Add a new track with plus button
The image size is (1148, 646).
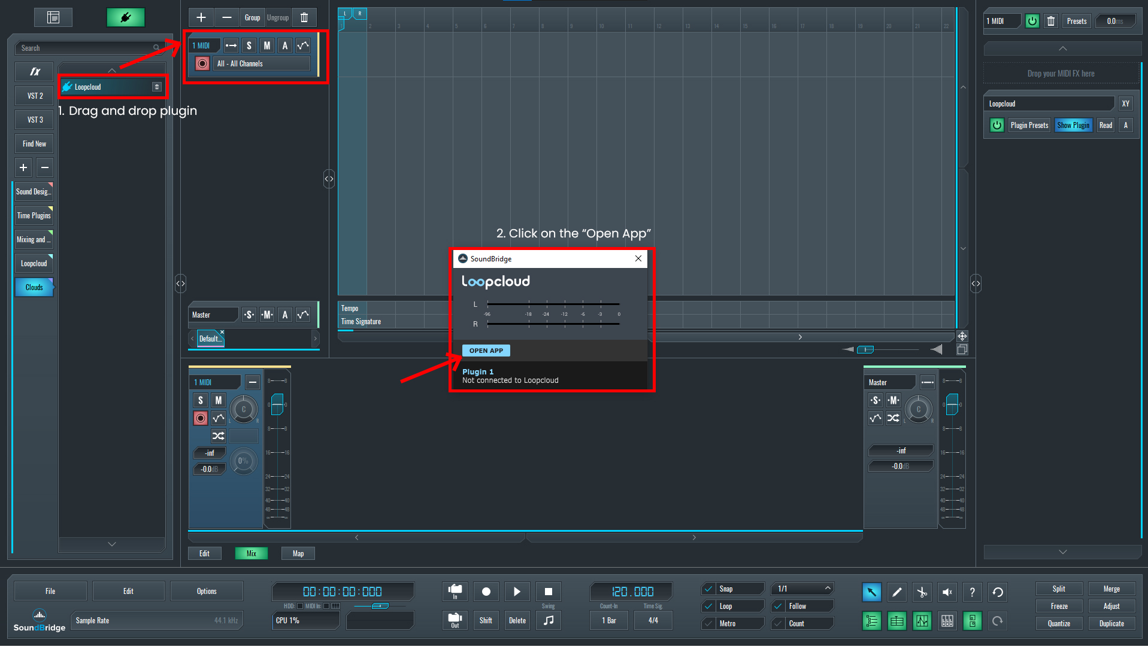pyautogui.click(x=201, y=17)
